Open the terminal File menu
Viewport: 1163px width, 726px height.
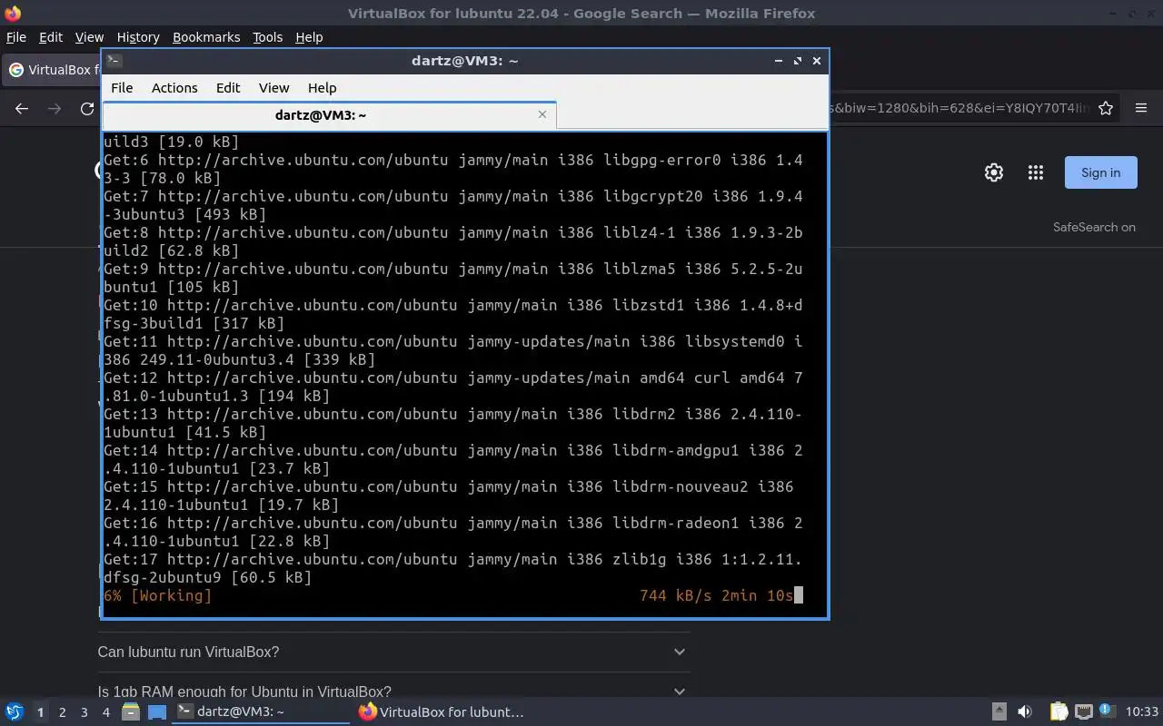pos(122,88)
